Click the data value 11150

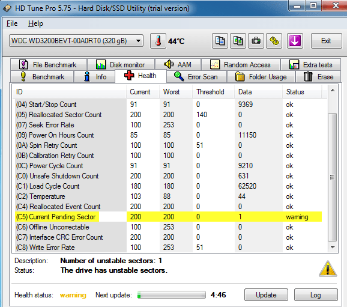click(247, 135)
